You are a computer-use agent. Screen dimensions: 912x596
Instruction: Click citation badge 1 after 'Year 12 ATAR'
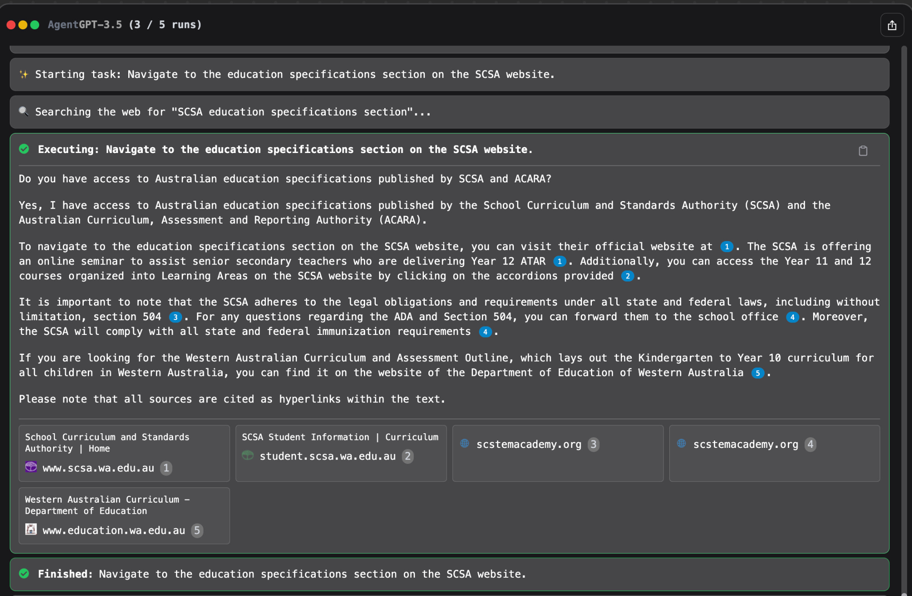(x=559, y=262)
